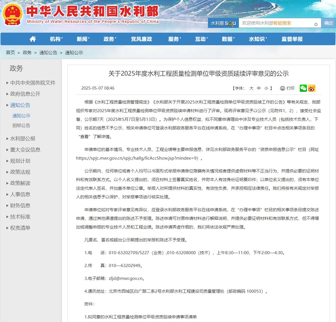Select 通知公示 sidebar sub-item

(21, 116)
